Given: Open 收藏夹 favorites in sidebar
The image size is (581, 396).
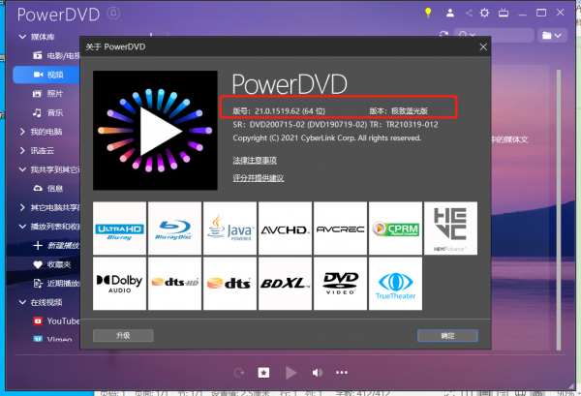Looking at the screenshot, I should [x=52, y=264].
